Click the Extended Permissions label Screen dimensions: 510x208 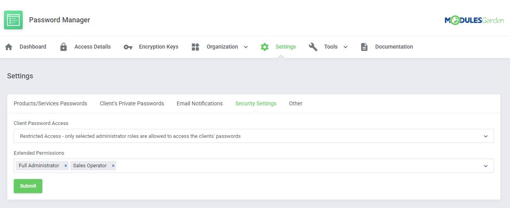point(39,153)
